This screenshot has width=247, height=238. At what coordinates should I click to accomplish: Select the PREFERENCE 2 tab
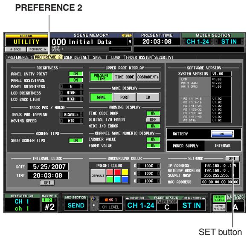pos(48,57)
